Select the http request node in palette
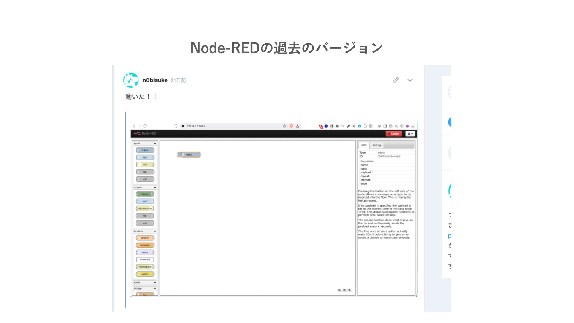The image size is (574, 323). click(145, 267)
